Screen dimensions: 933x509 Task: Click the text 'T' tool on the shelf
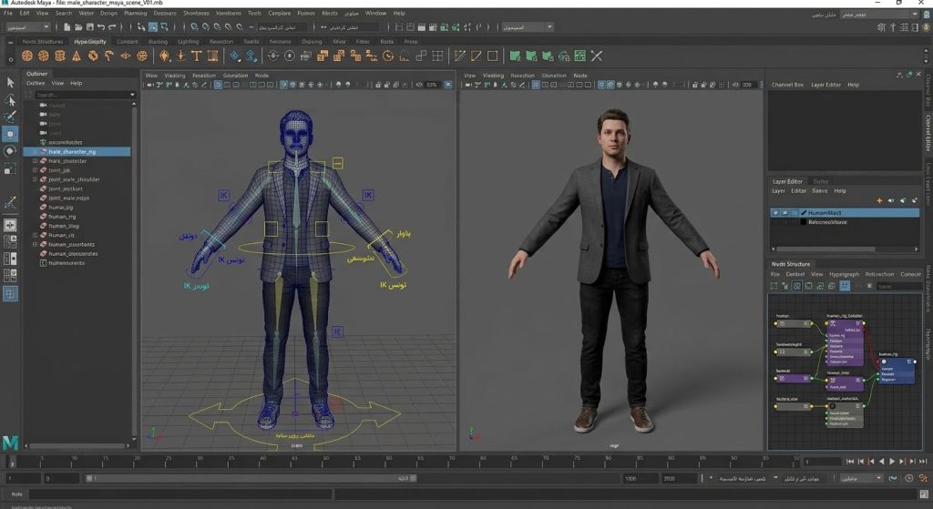[197, 56]
